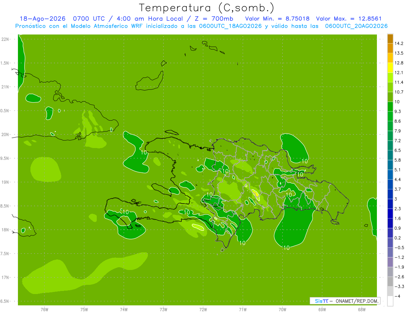Click the "12.1" colorbar value
406x314 pixels.
tap(399, 72)
